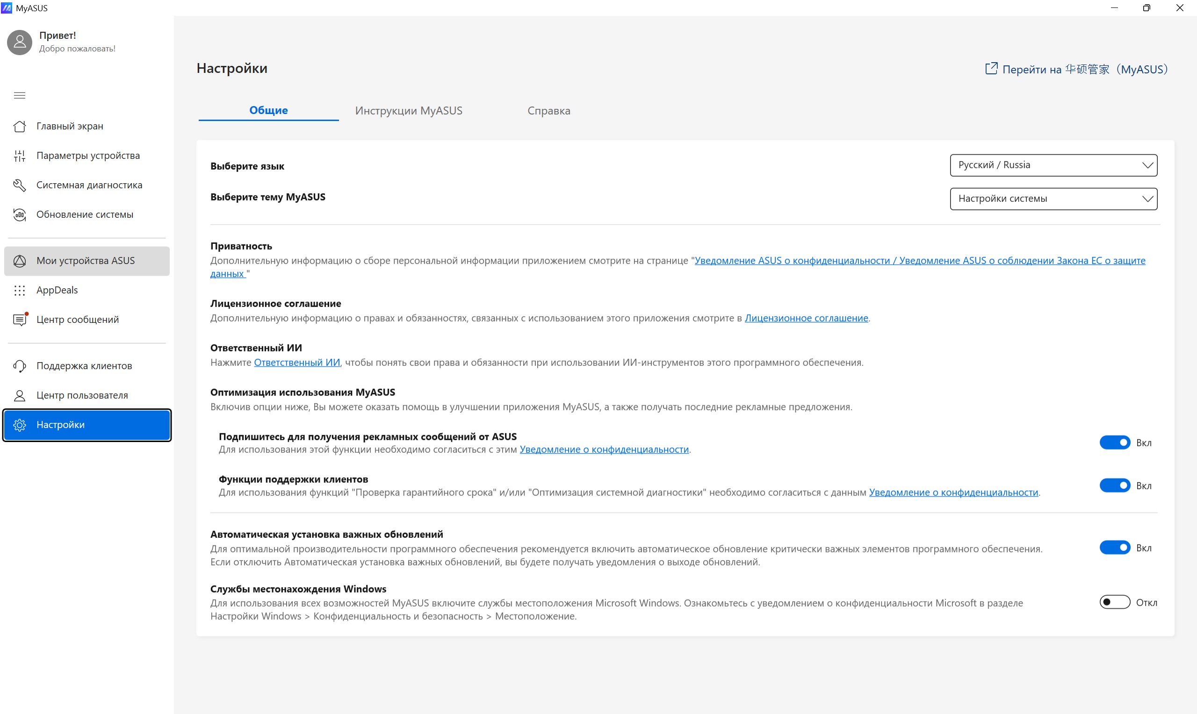Open Центр сообщений

pos(87,320)
